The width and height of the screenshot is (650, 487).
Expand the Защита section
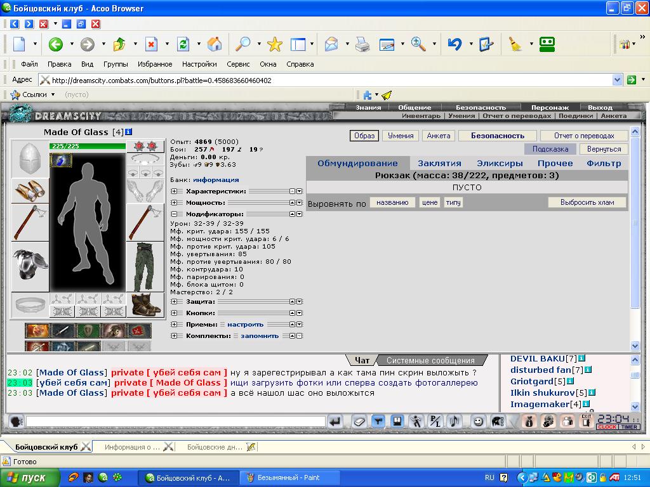coord(174,301)
